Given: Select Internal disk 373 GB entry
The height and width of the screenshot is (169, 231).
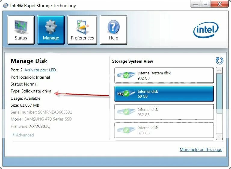Looking at the screenshot, I should click(x=164, y=130).
